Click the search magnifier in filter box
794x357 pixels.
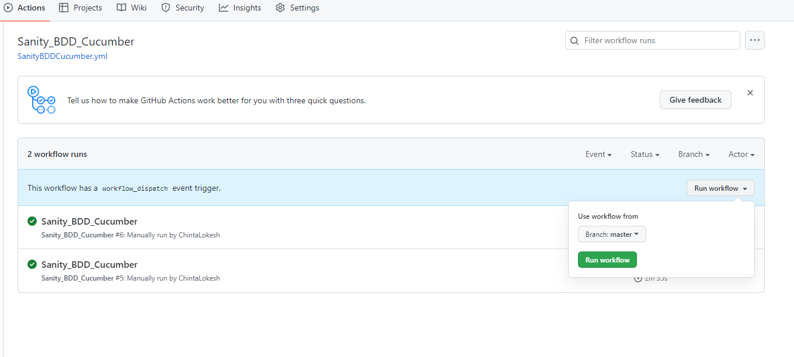coord(574,40)
